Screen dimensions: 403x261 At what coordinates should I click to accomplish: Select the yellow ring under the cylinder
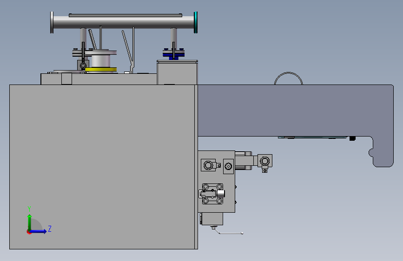point(101,69)
